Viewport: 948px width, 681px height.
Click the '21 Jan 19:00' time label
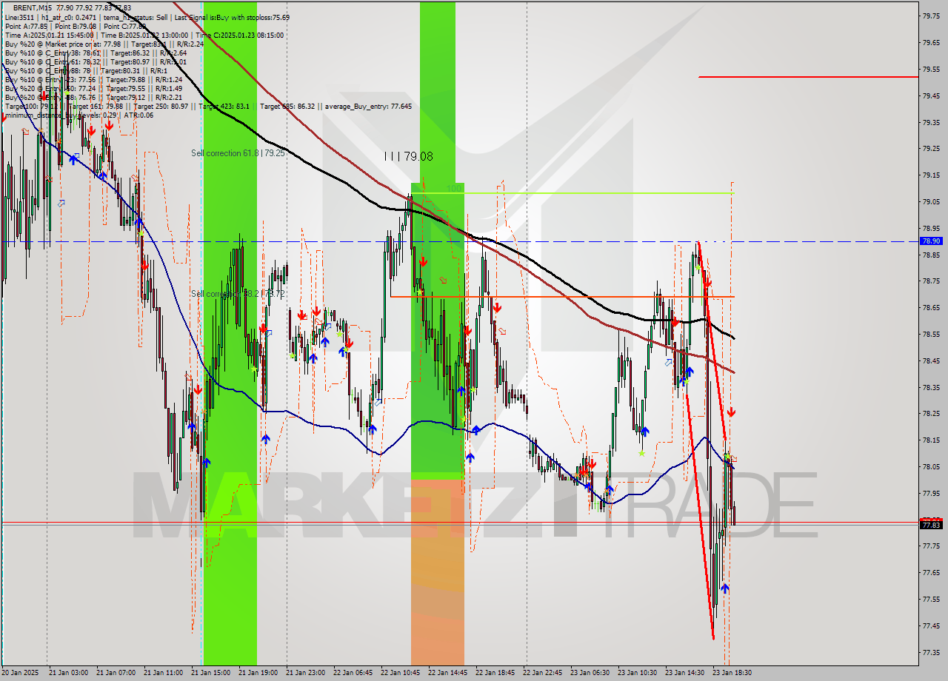(258, 673)
